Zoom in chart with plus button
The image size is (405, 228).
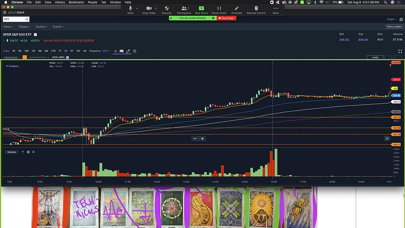click(202, 139)
